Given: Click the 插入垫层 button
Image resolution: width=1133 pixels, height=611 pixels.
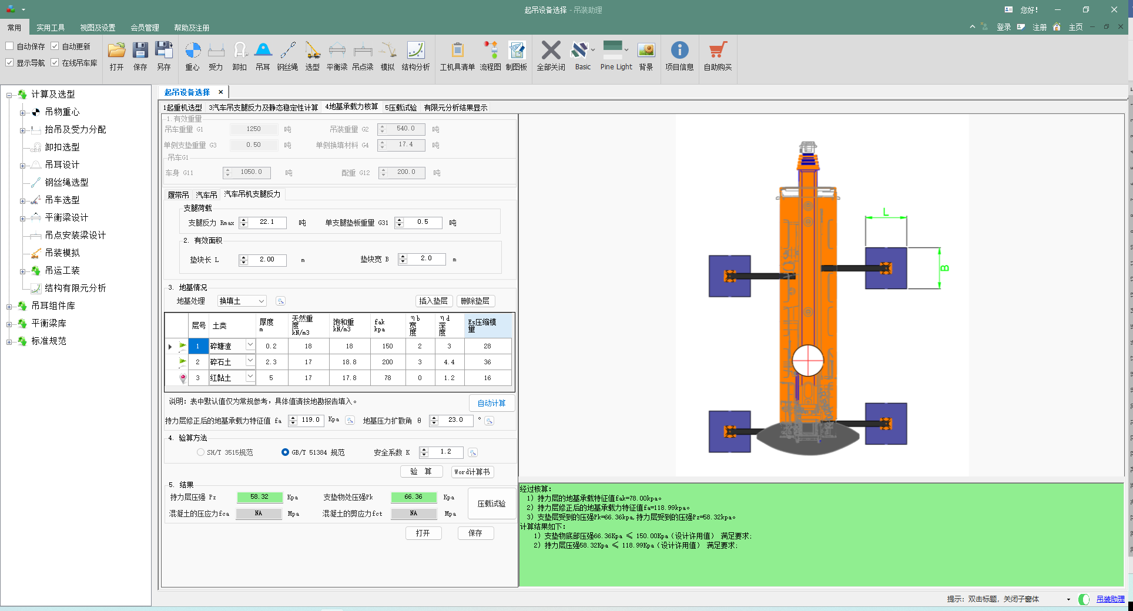Looking at the screenshot, I should pyautogui.click(x=433, y=301).
